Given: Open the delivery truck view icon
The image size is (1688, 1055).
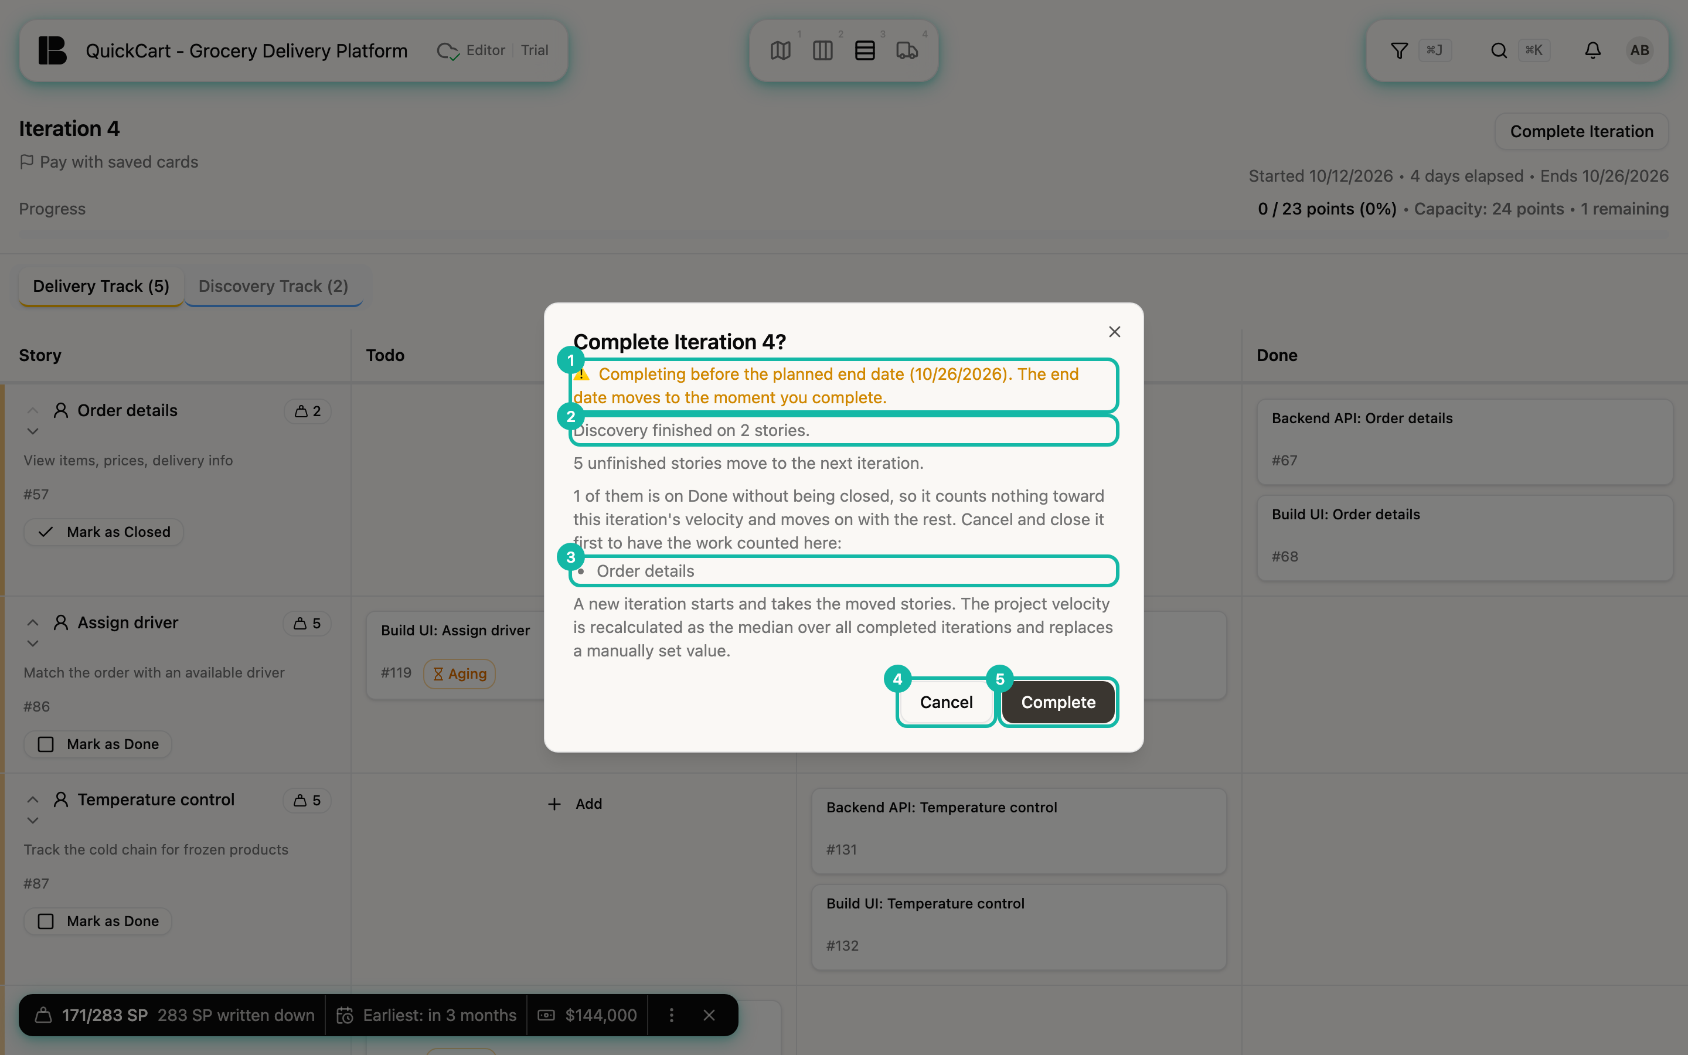Looking at the screenshot, I should click(x=907, y=50).
